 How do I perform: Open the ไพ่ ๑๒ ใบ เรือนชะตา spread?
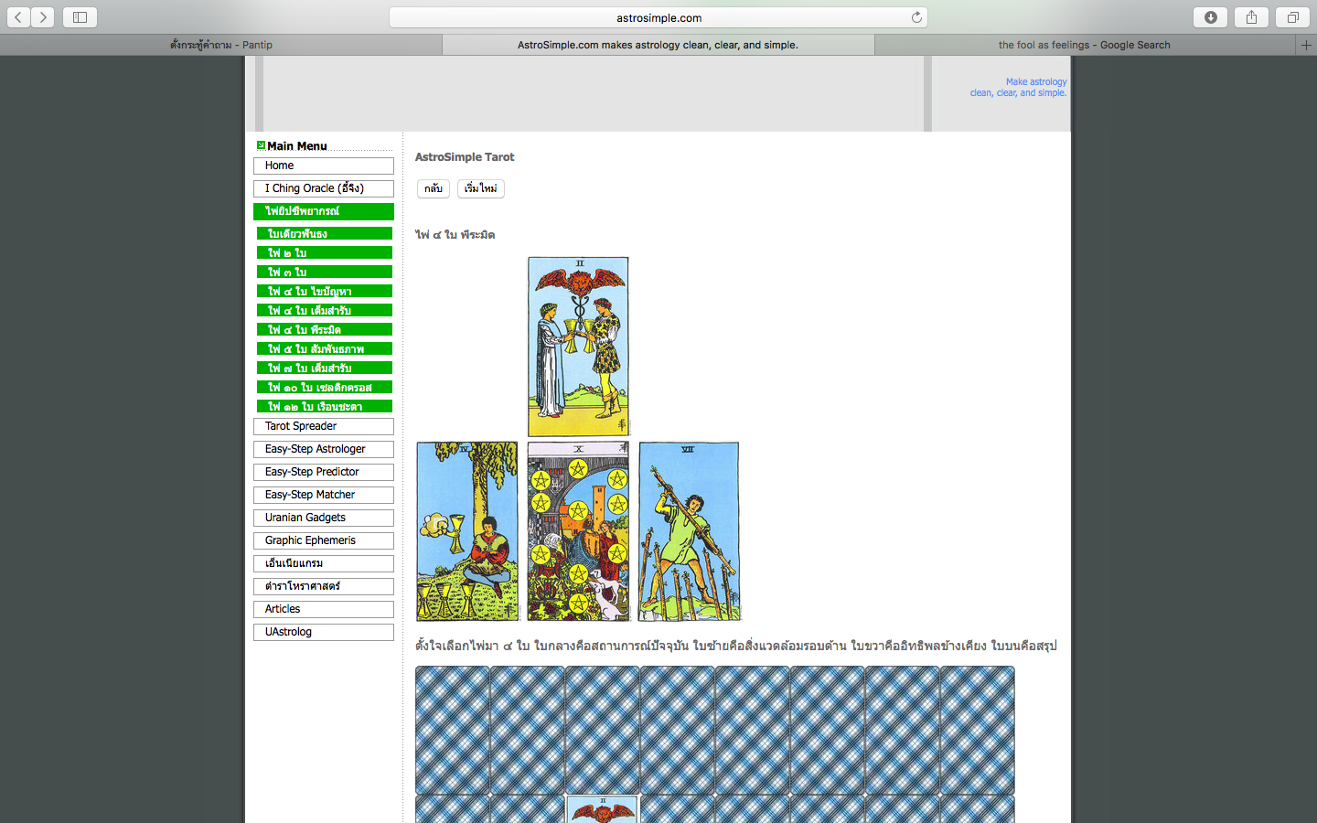pos(325,407)
